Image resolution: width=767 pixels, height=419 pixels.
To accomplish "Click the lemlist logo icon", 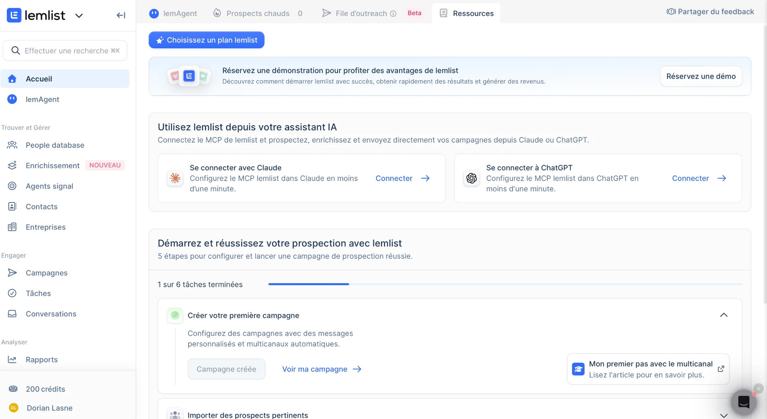I will coord(14,15).
